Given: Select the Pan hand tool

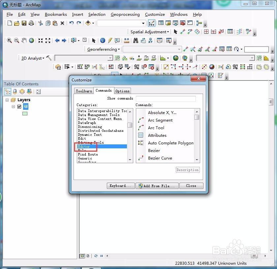Looking at the screenshot, I should (x=24, y=41).
